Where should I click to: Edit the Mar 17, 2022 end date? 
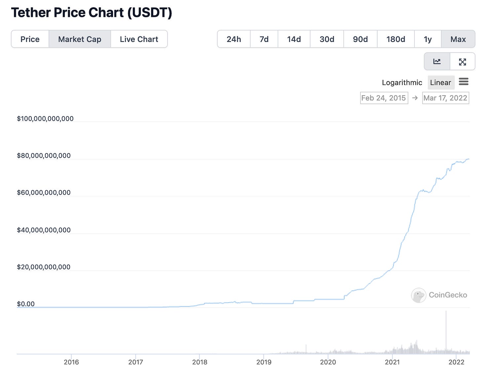click(x=446, y=98)
